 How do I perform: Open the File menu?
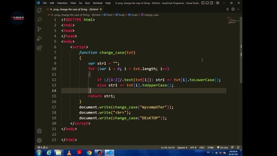pyautogui.click(x=45, y=3)
